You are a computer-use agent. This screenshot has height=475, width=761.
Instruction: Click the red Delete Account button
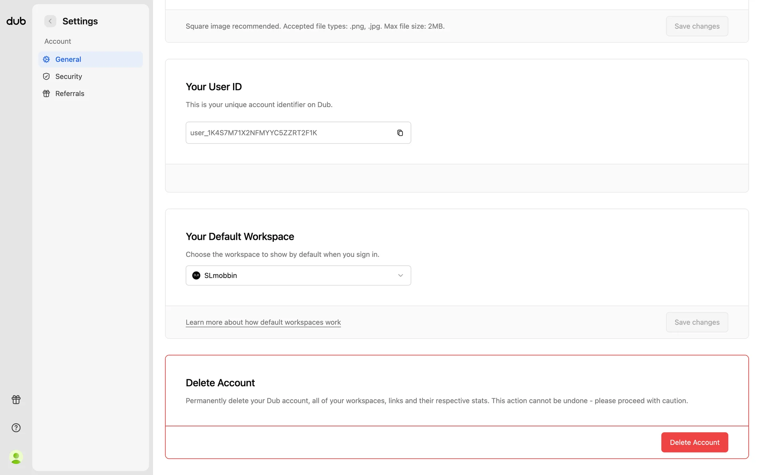[x=694, y=442]
